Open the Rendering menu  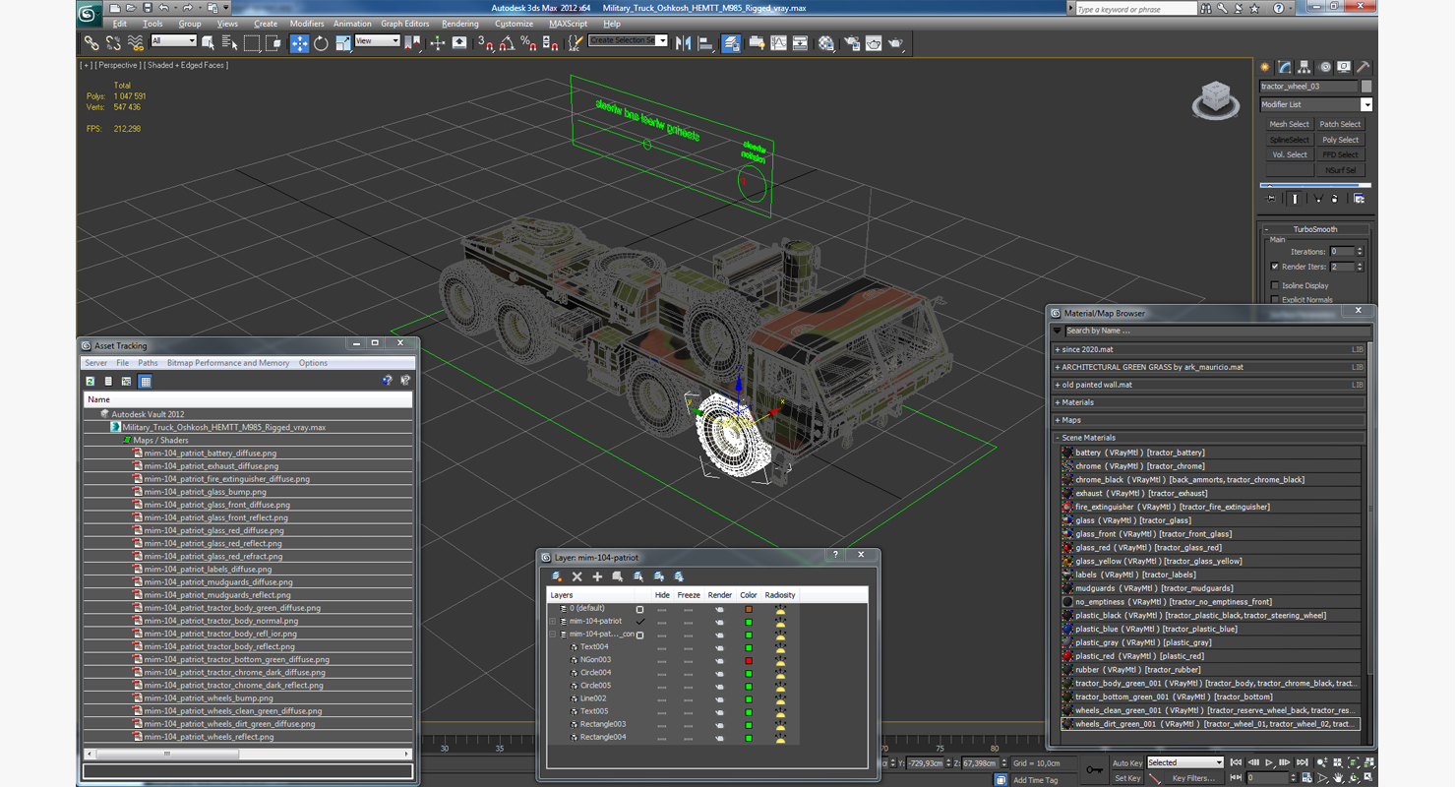click(459, 24)
